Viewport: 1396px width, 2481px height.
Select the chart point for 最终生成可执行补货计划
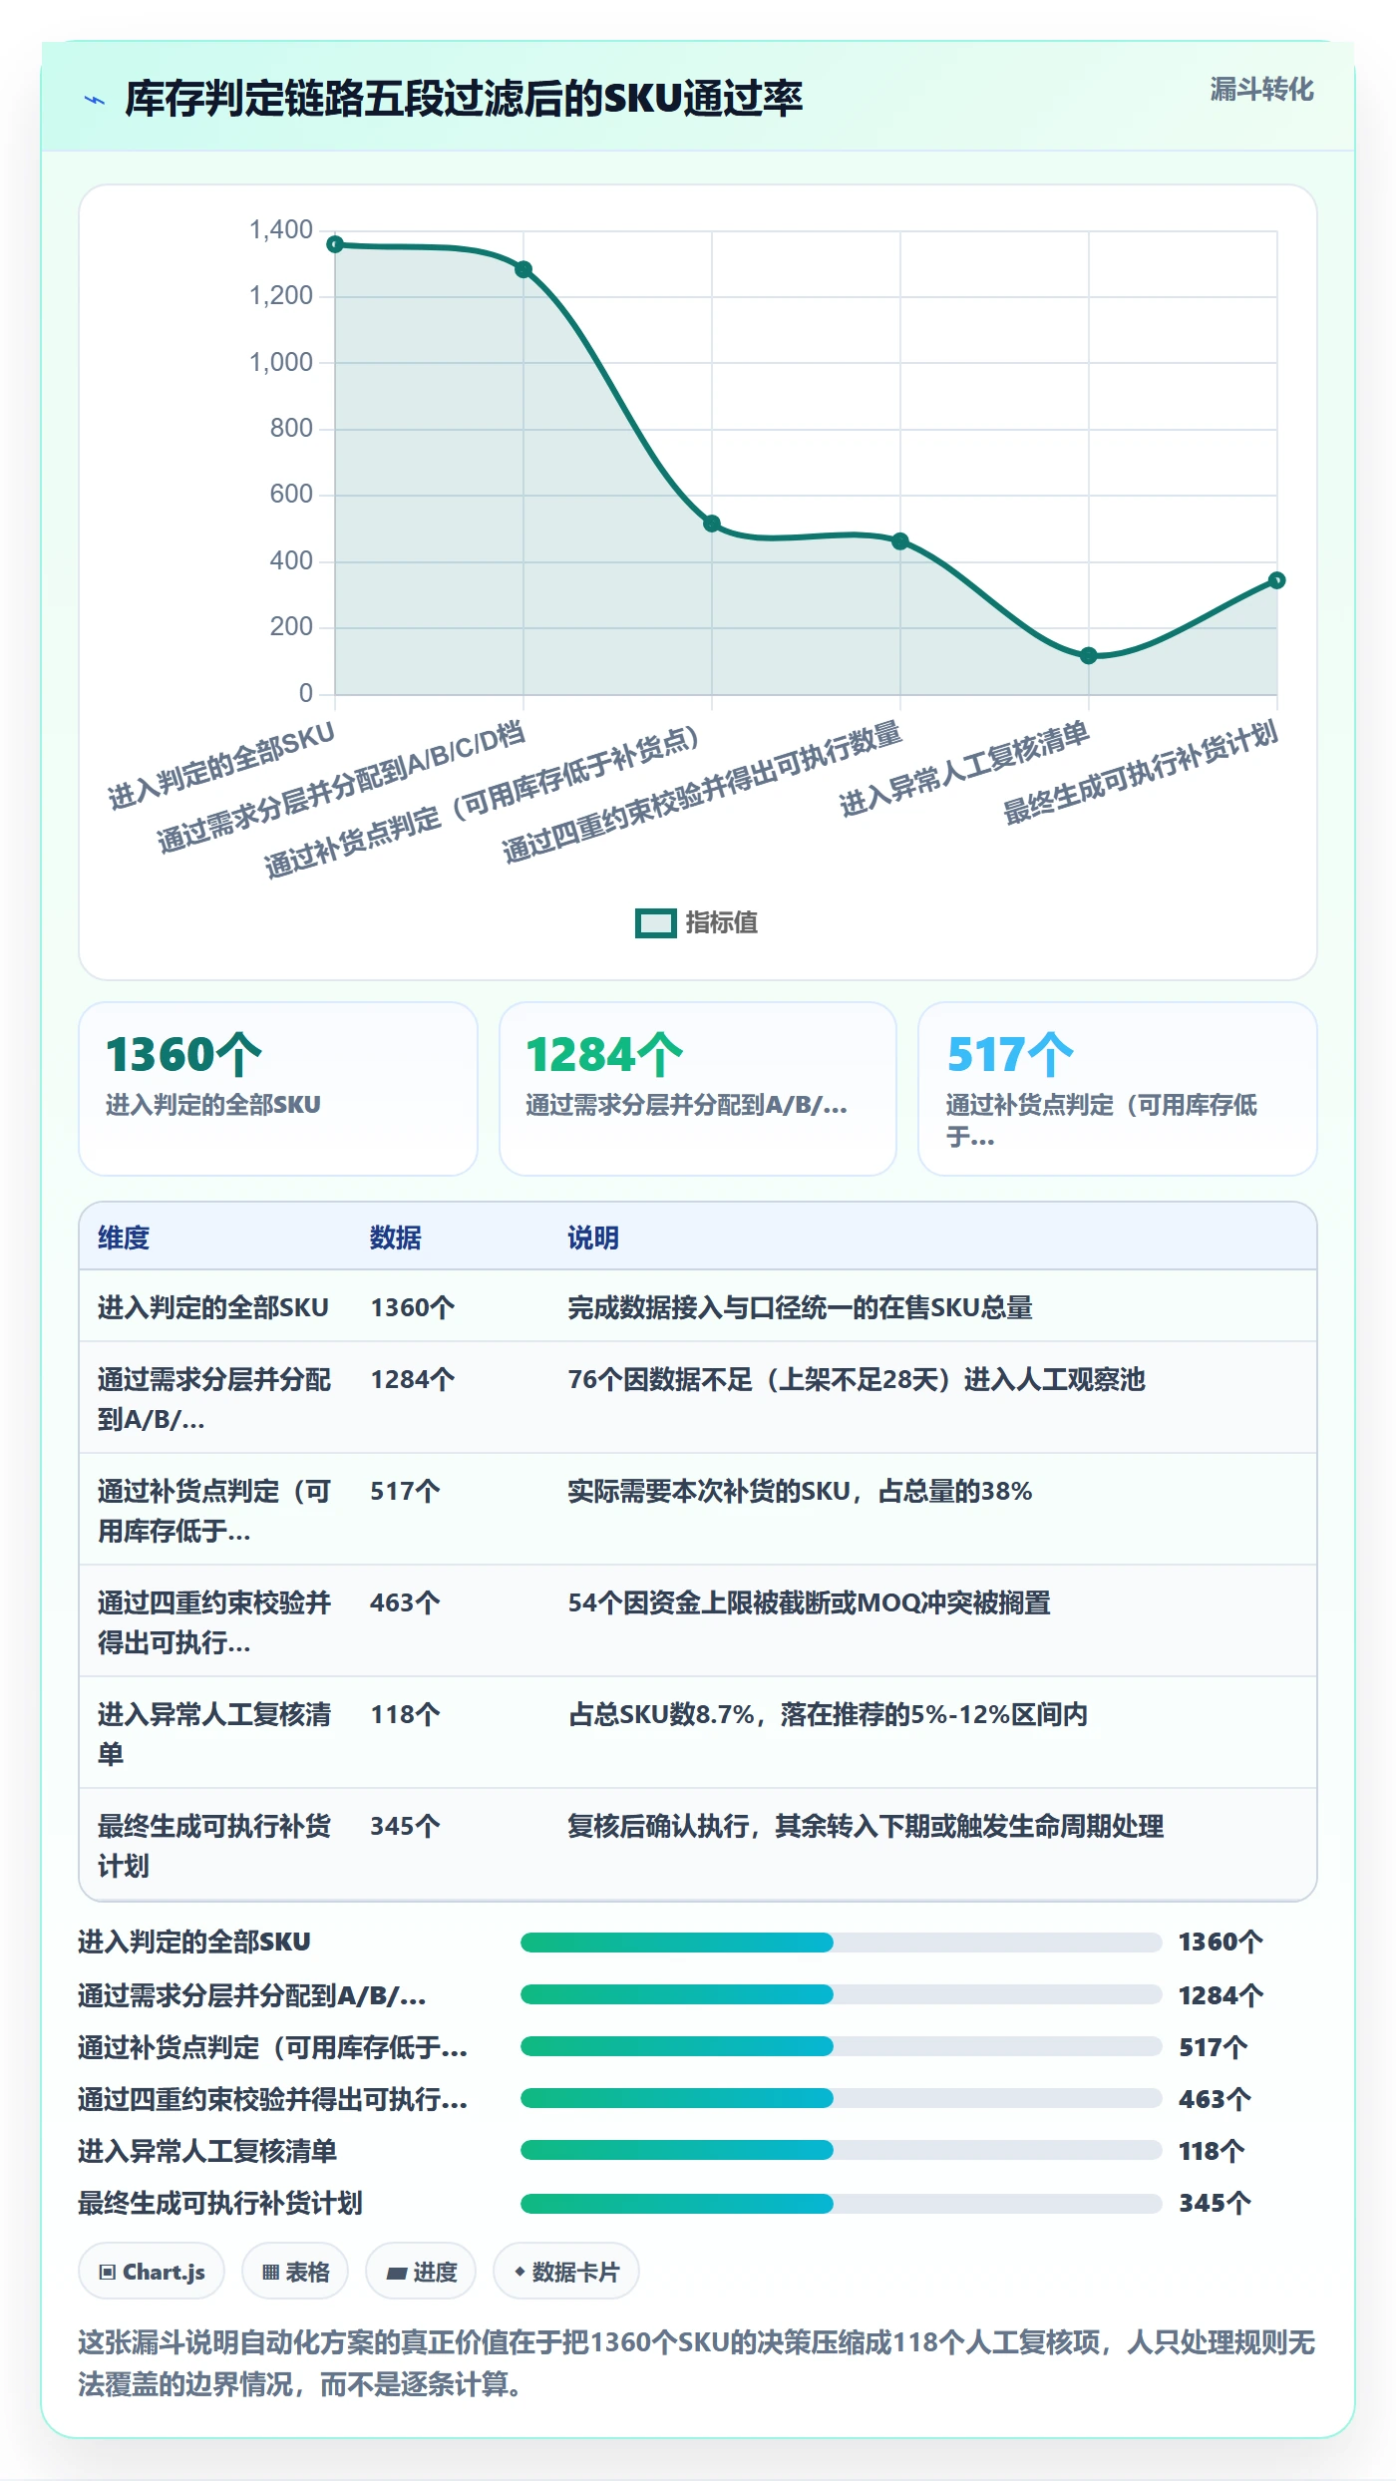(x=1277, y=580)
